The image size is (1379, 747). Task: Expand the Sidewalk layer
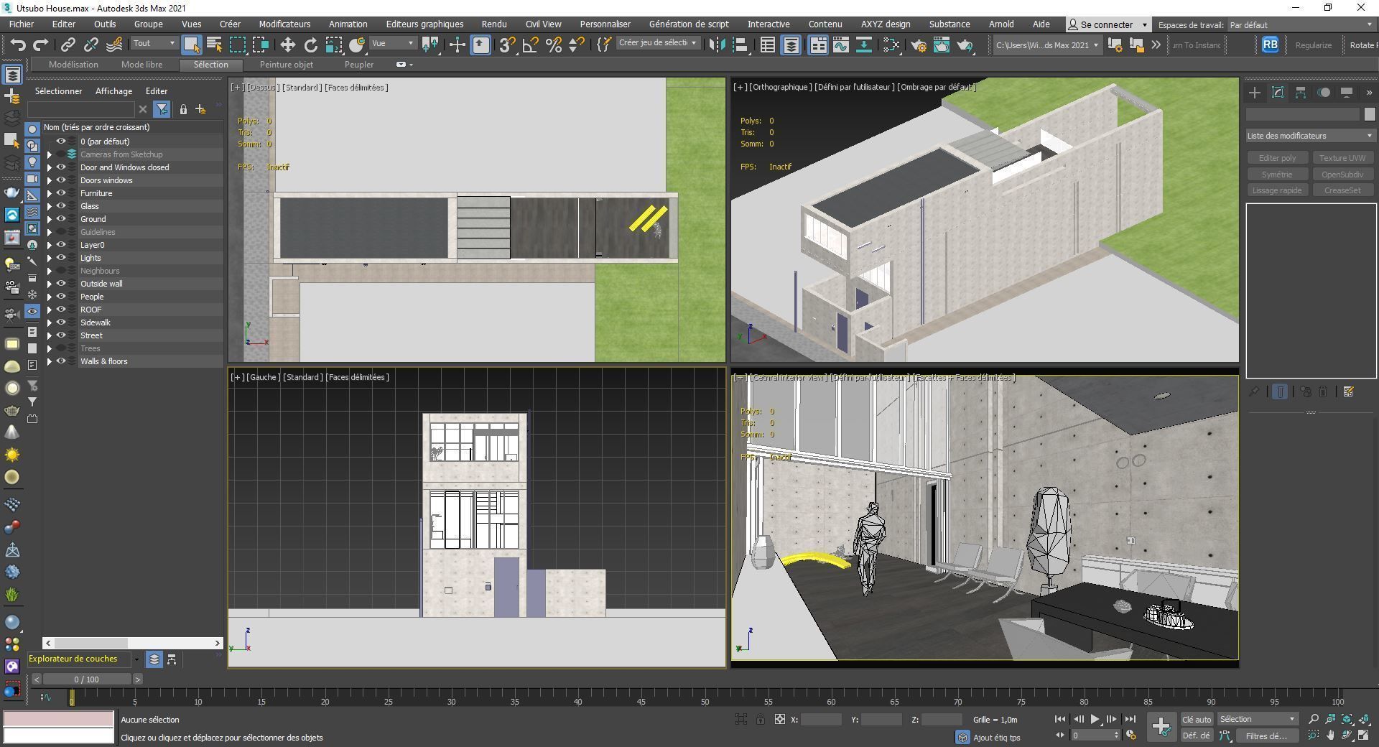(50, 323)
